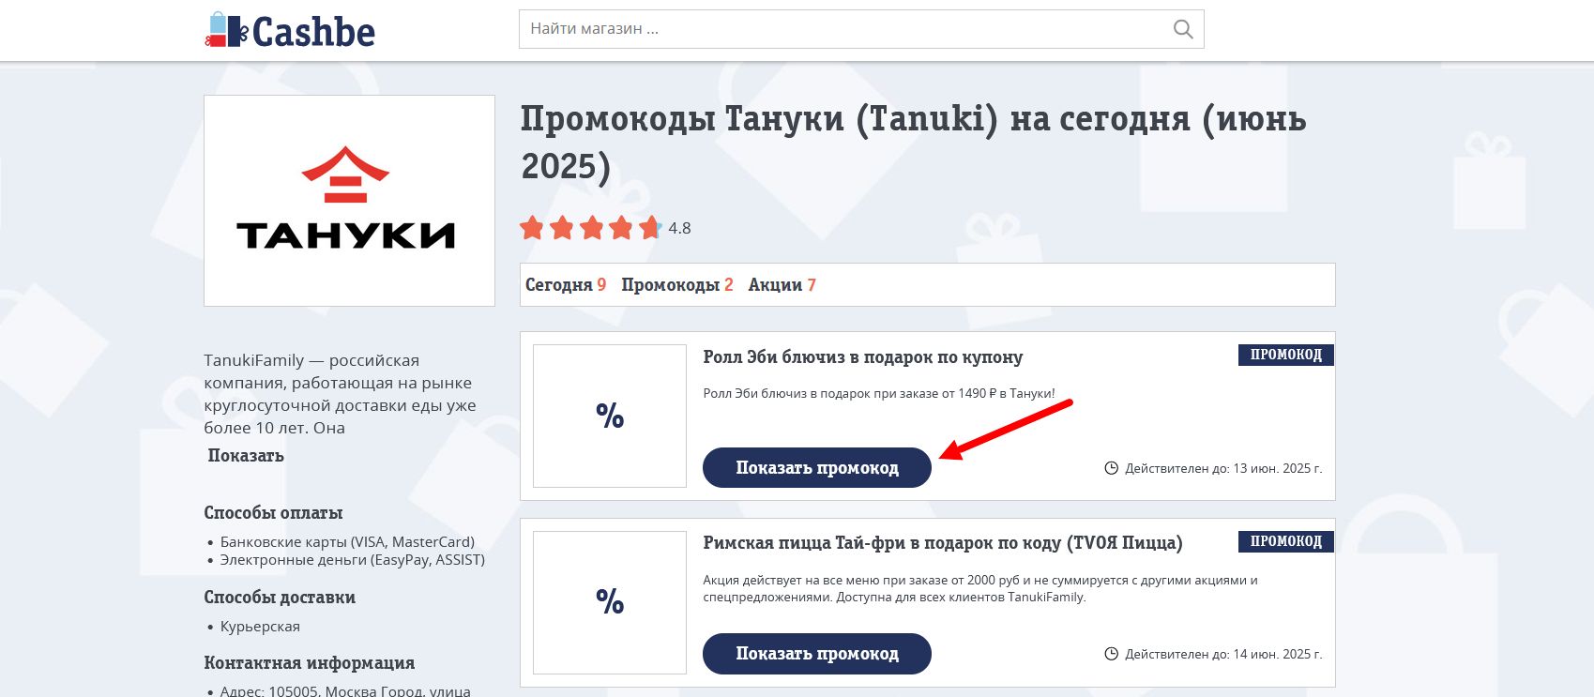Click the ПРОМОКОД badge on the Ролл Эби coupon

tap(1285, 355)
